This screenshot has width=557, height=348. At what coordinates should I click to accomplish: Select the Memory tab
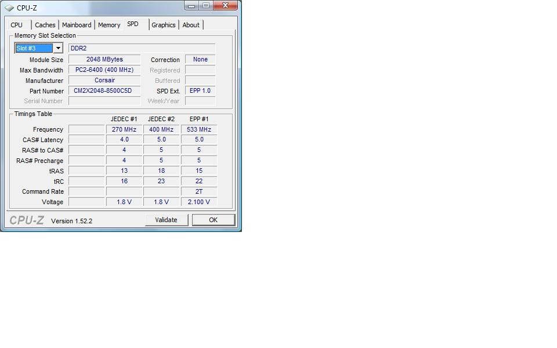pyautogui.click(x=109, y=25)
